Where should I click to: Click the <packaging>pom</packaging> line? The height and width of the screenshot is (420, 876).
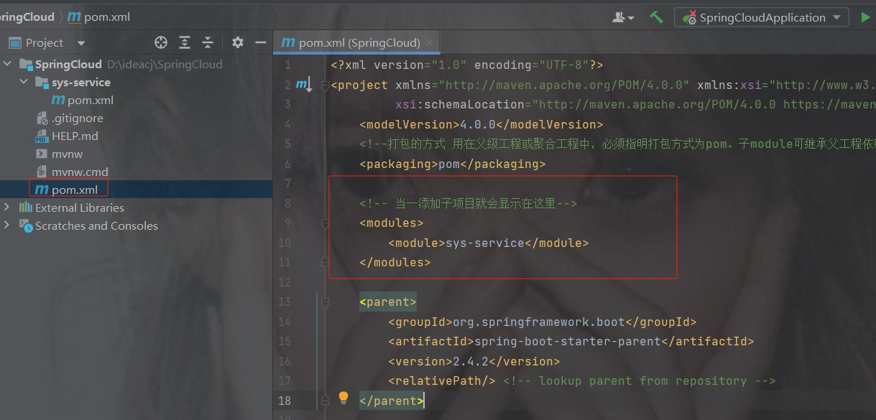coord(453,164)
